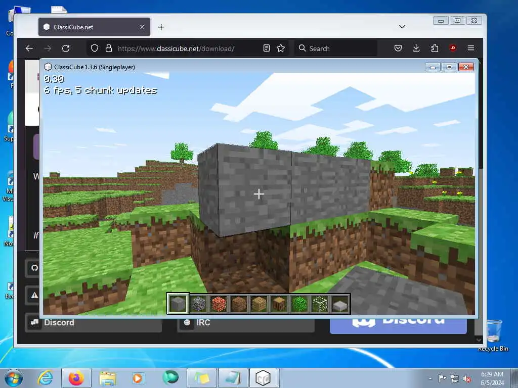The height and width of the screenshot is (388, 518).
Task: Select the leaves block in the hotbar
Action: (x=299, y=304)
